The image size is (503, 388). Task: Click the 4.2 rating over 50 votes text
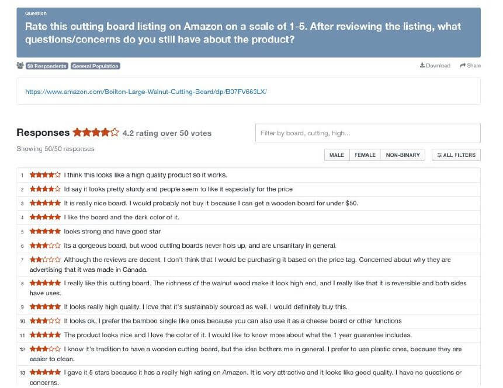click(167, 134)
